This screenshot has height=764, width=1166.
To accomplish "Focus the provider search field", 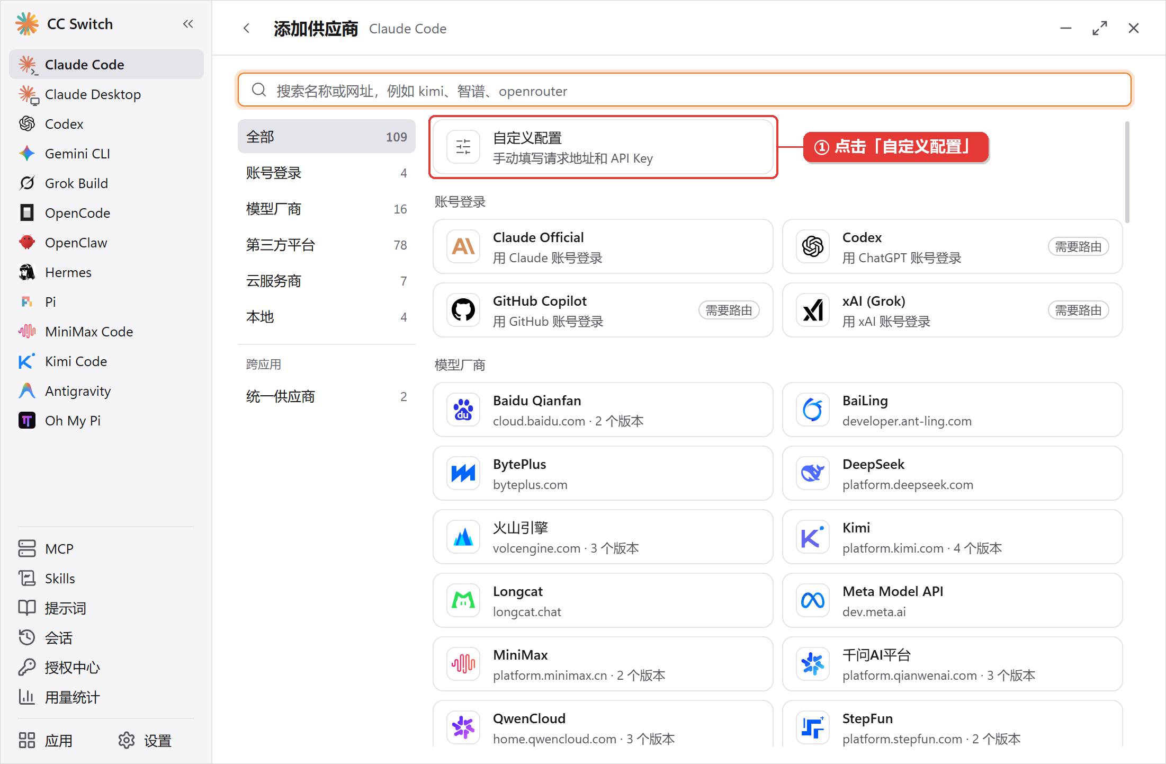I will (684, 91).
